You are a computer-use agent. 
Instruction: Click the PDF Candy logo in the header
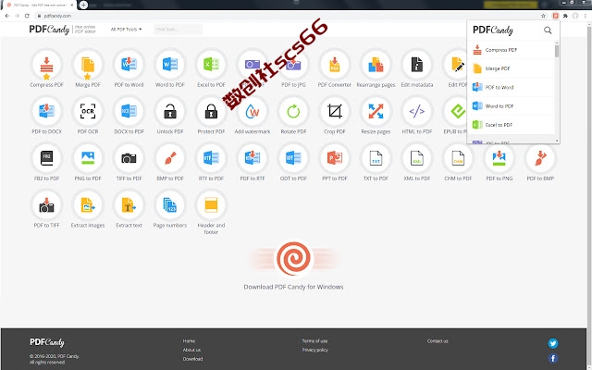point(49,29)
